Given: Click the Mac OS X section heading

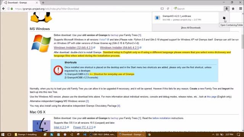Looking at the screenshot, I should pos(37,112).
